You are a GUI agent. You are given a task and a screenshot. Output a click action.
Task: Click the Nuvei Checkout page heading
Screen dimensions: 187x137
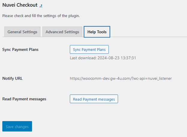(x=20, y=5)
